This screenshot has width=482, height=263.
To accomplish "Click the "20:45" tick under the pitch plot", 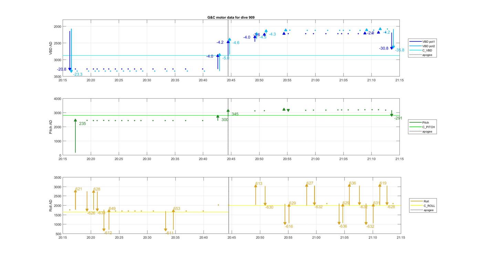I will [x=231, y=159].
